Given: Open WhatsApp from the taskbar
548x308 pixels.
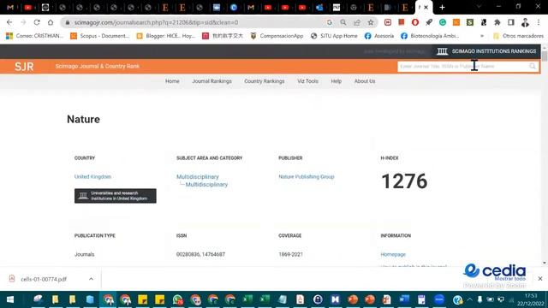Looking at the screenshot, I should pyautogui.click(x=177, y=299).
